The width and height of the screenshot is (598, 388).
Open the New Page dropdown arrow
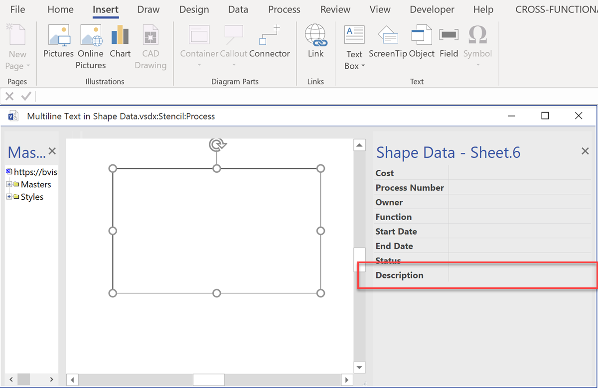point(28,66)
